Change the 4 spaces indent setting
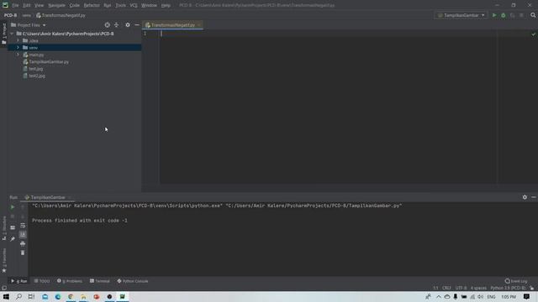This screenshot has height=302, width=538. [x=478, y=288]
